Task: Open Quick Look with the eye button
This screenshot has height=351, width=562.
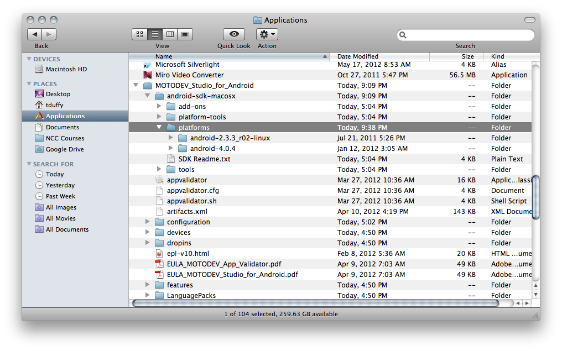Action: click(234, 34)
